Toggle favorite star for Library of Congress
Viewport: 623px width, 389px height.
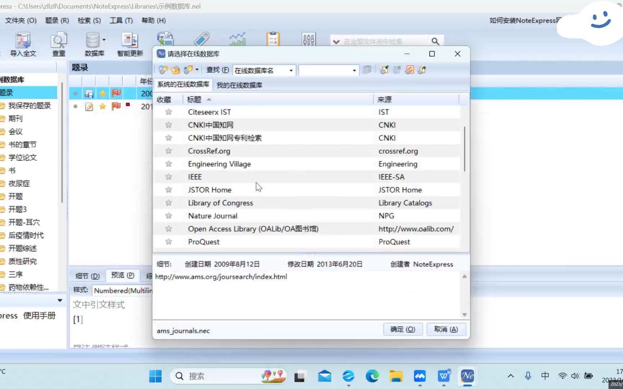(168, 203)
